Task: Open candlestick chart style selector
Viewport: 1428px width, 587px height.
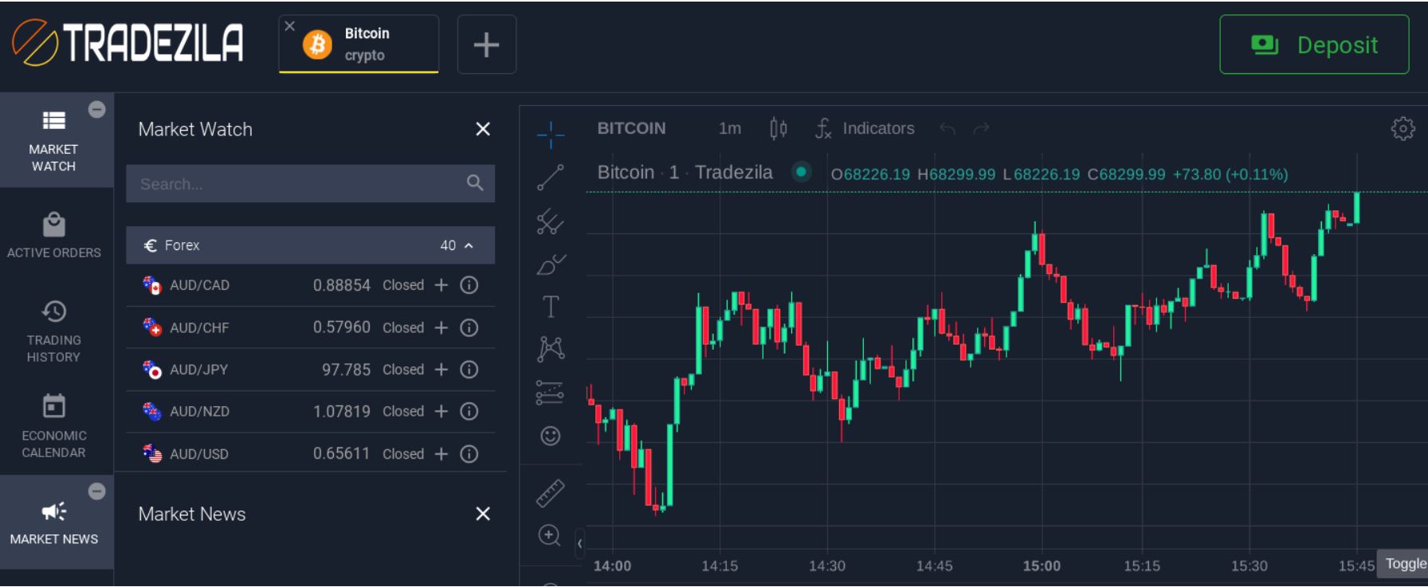Action: tap(778, 128)
